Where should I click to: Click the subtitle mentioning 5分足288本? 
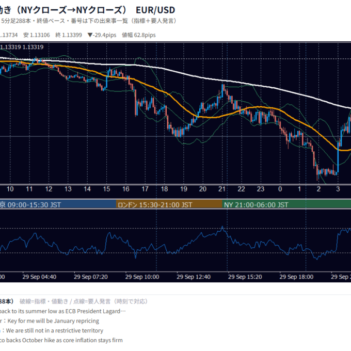pyautogui.click(x=88, y=21)
